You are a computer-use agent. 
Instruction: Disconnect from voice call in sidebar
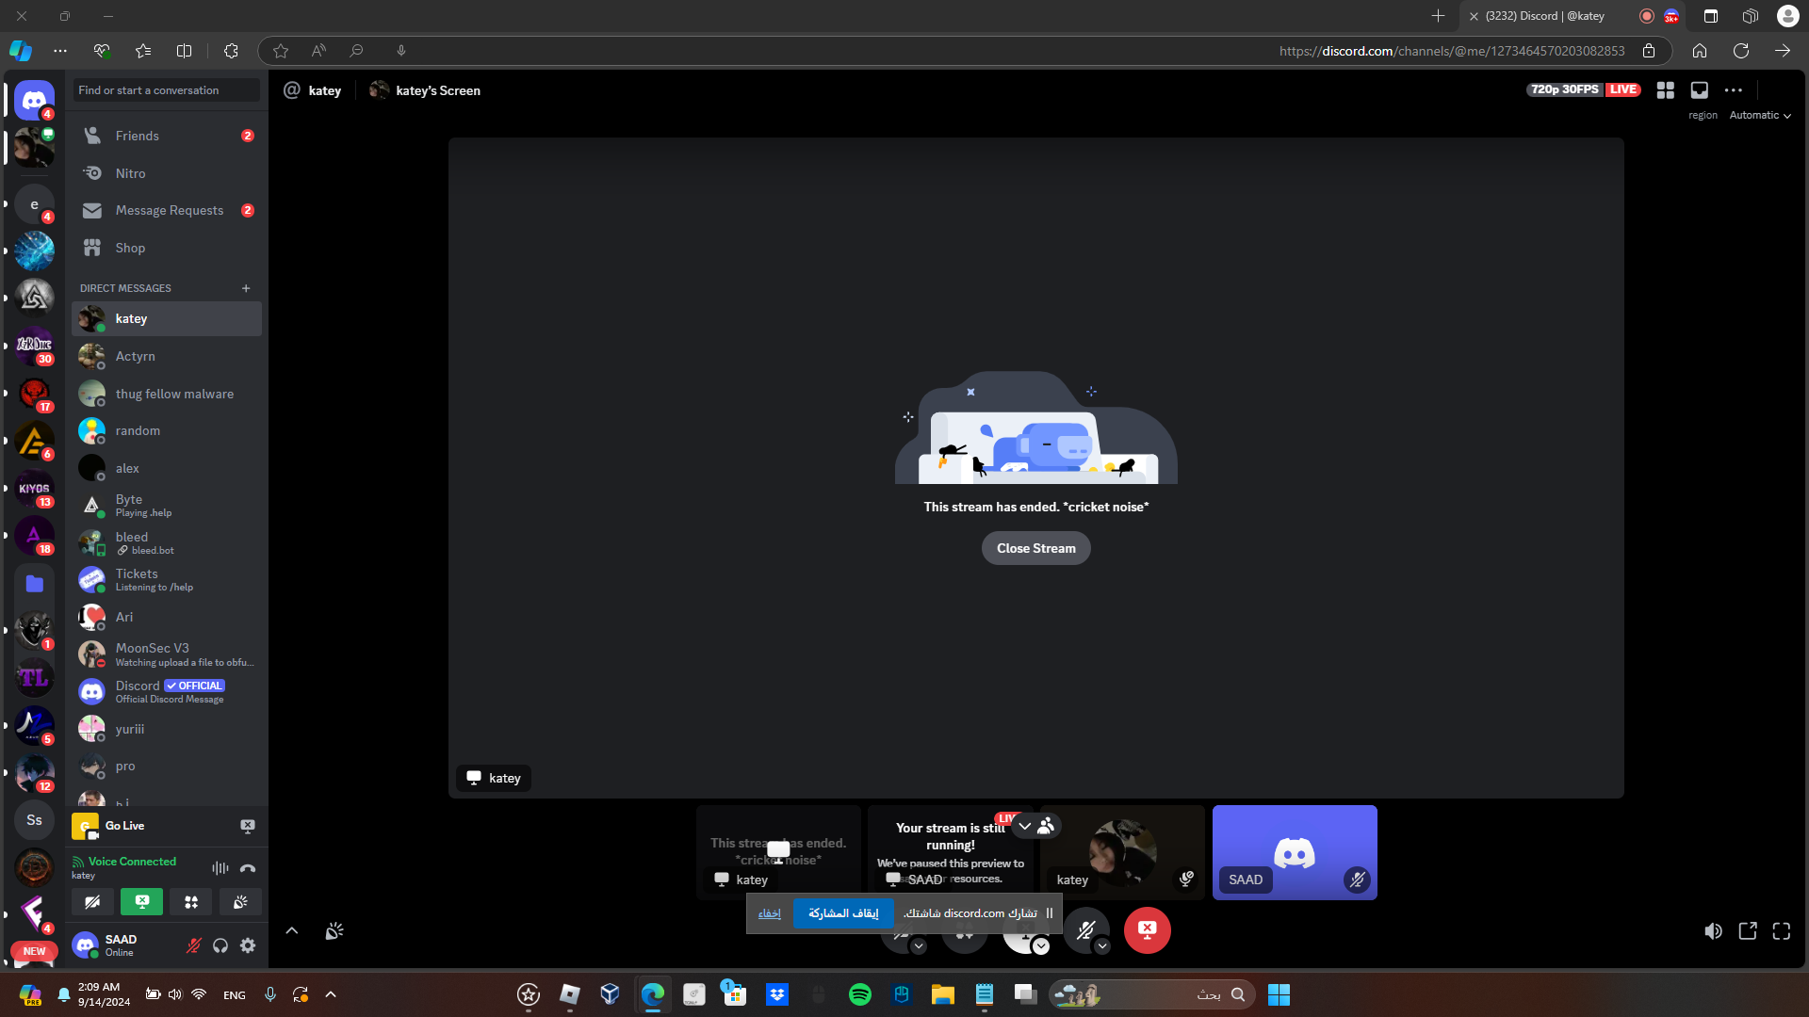coord(248,868)
